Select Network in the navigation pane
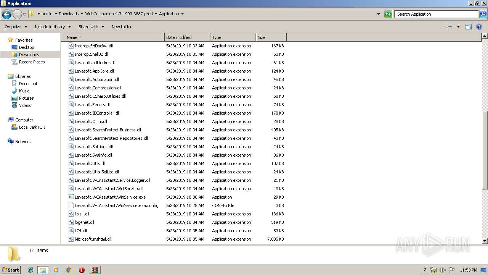This screenshot has width=488, height=275. [x=23, y=142]
